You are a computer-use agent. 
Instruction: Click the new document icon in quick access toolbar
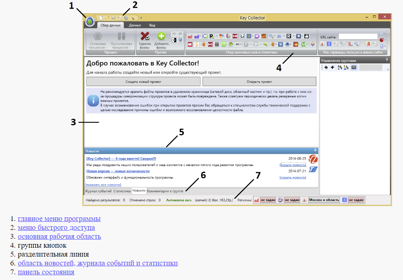[101, 18]
